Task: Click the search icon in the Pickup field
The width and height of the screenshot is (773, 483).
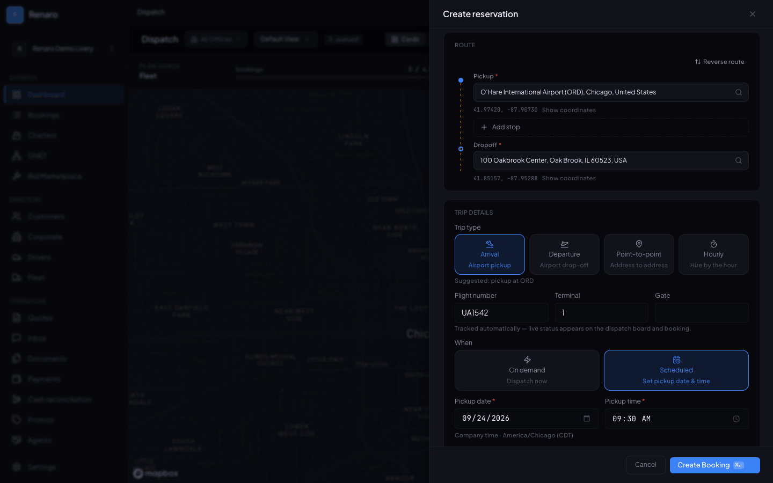Action: 739,92
